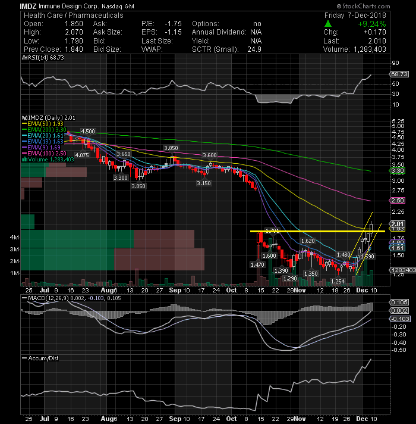Image resolution: width=416 pixels, height=424 pixels.
Task: Click the green 3.30 price axis tag
Action: pos(397,171)
